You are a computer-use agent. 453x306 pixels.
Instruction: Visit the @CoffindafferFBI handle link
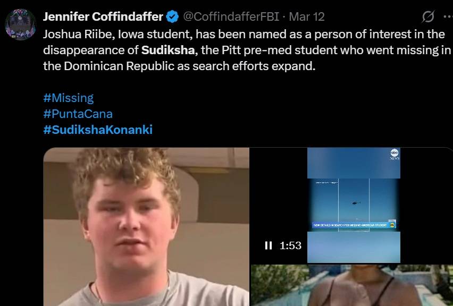tap(231, 17)
